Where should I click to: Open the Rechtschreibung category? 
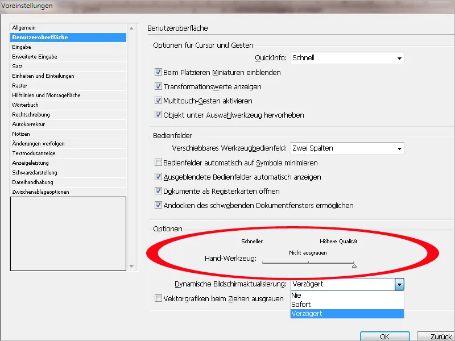click(x=68, y=115)
